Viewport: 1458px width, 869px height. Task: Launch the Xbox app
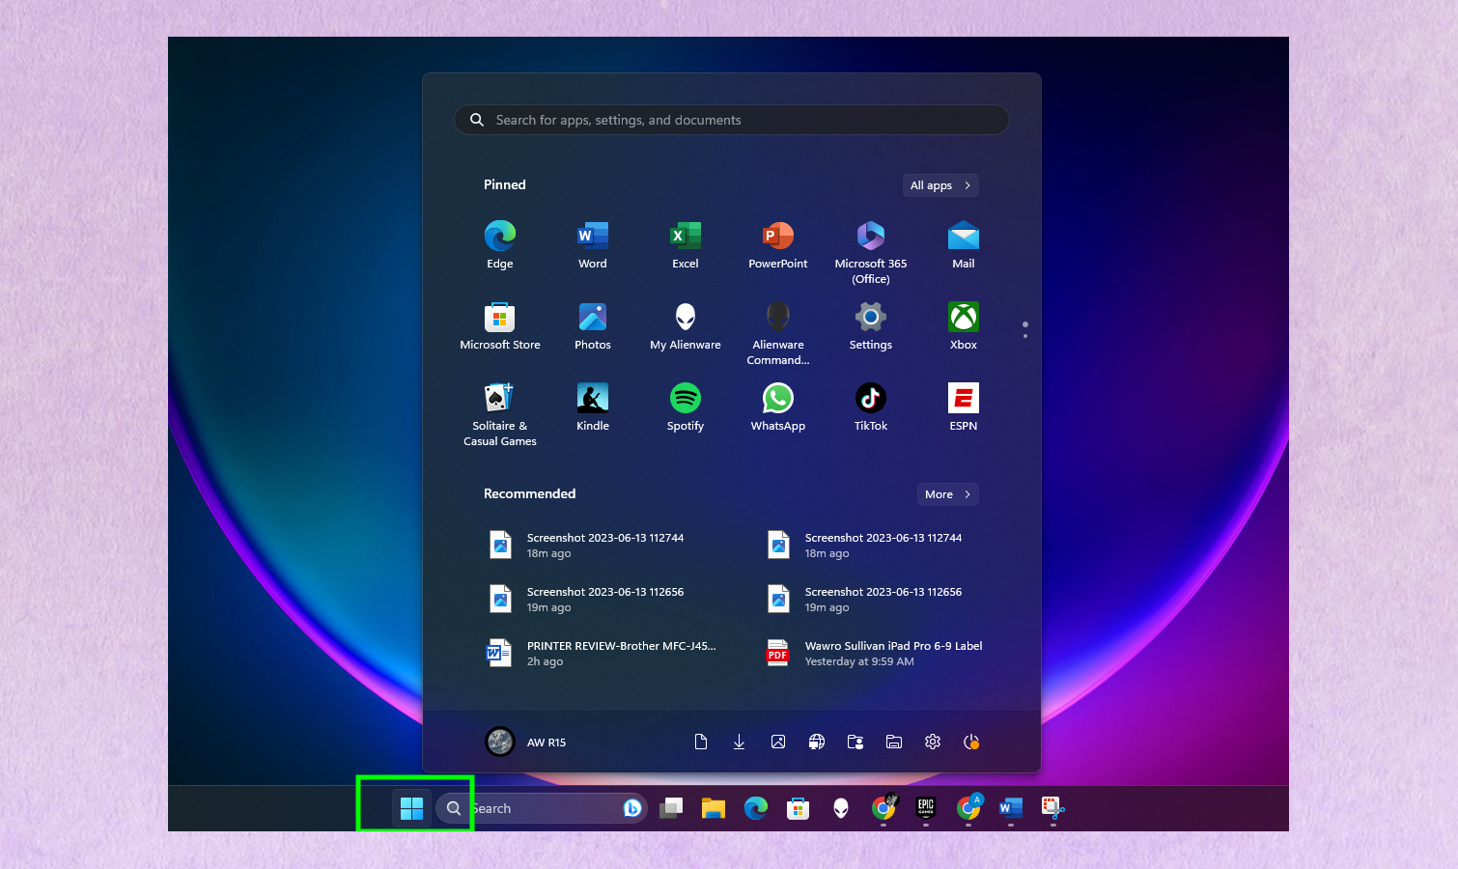pyautogui.click(x=964, y=326)
